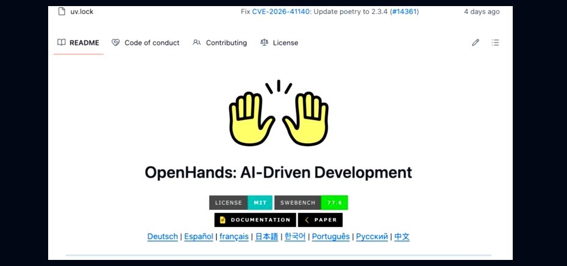Viewport: 567px width, 266px height.
Task: Switch to the README tab
Action: [x=78, y=43]
